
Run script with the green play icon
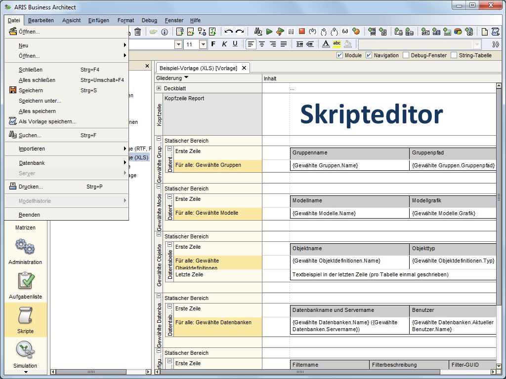(x=269, y=32)
